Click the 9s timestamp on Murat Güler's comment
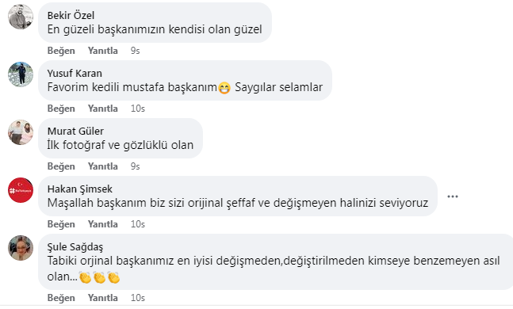Viewport: 513px width, 309px height. click(x=135, y=166)
